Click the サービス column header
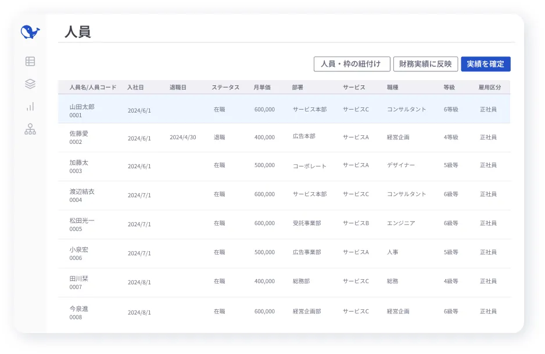The image size is (545, 354). [354, 88]
